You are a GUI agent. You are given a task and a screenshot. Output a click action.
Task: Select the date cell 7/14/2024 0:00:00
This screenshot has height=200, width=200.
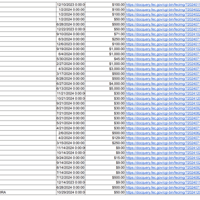point(71,172)
